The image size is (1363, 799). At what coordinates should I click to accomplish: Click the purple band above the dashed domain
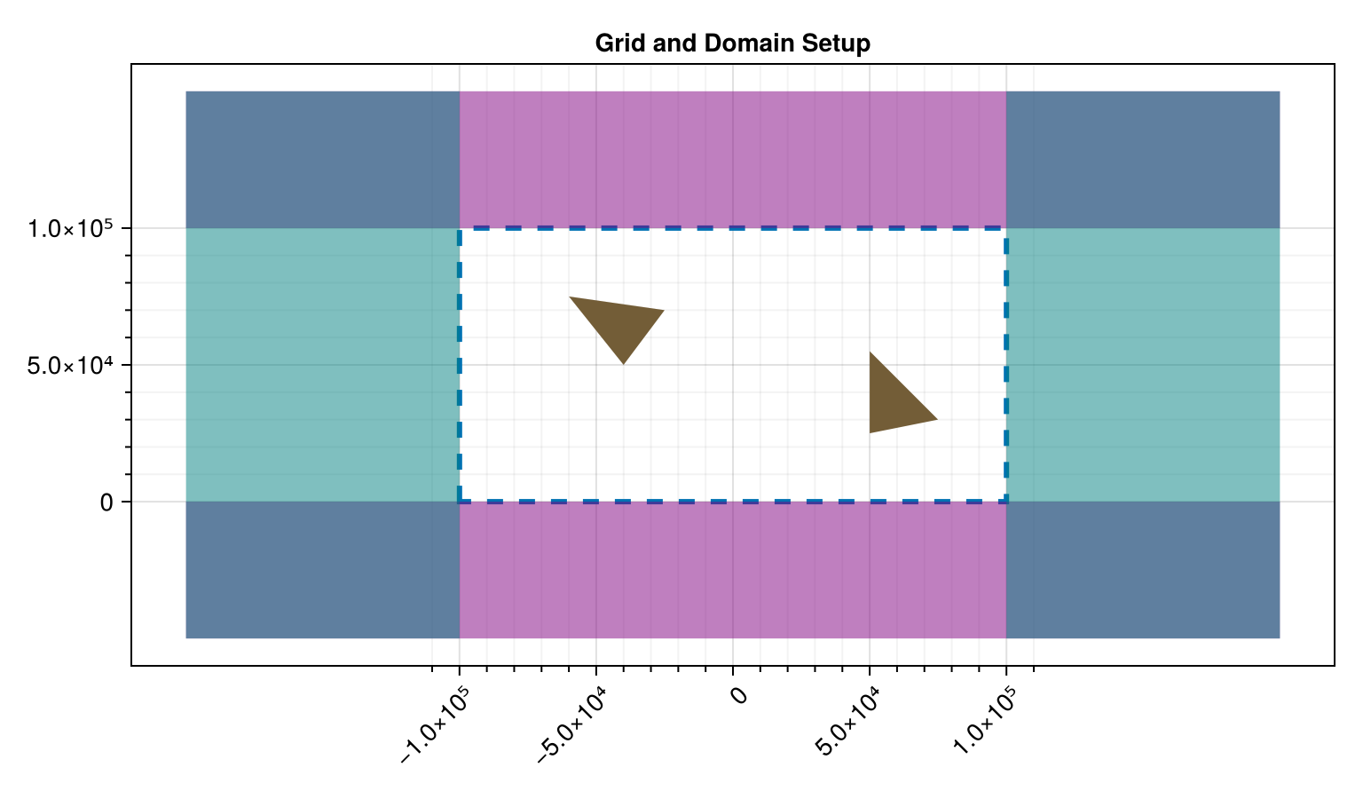point(733,160)
